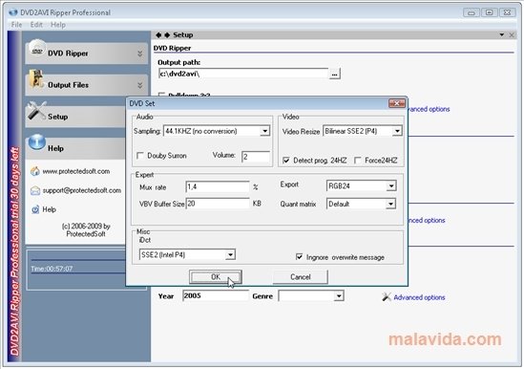This screenshot has height=369, width=524.
Task: Click the Cancel button
Action: (x=301, y=277)
